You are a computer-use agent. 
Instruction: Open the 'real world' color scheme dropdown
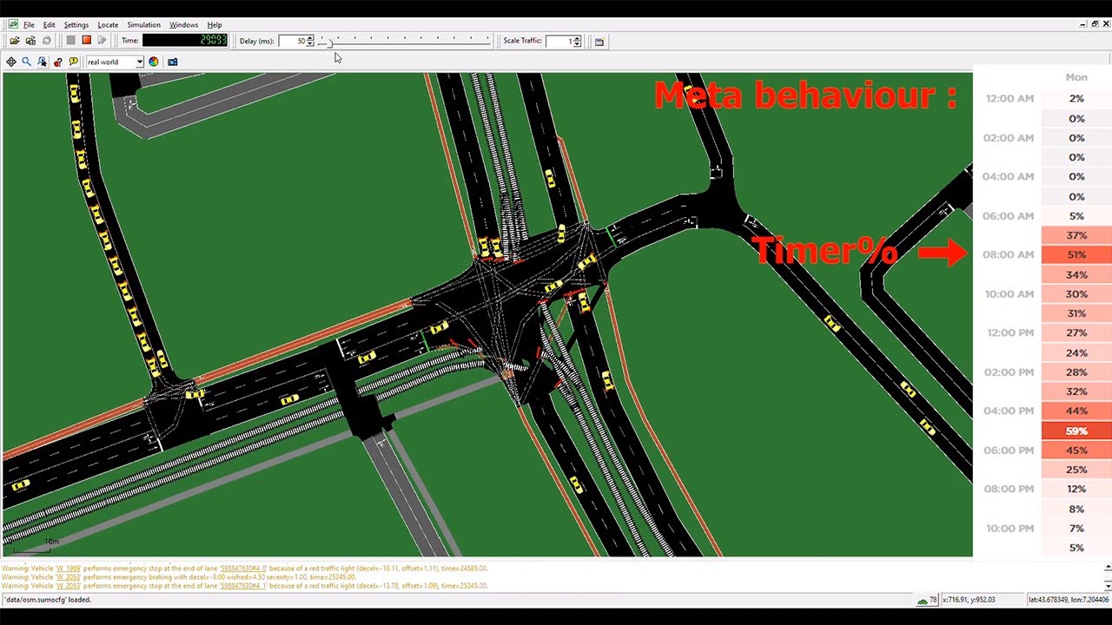[x=115, y=62]
